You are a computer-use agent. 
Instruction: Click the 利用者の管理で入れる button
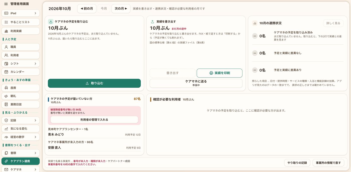point(94,120)
